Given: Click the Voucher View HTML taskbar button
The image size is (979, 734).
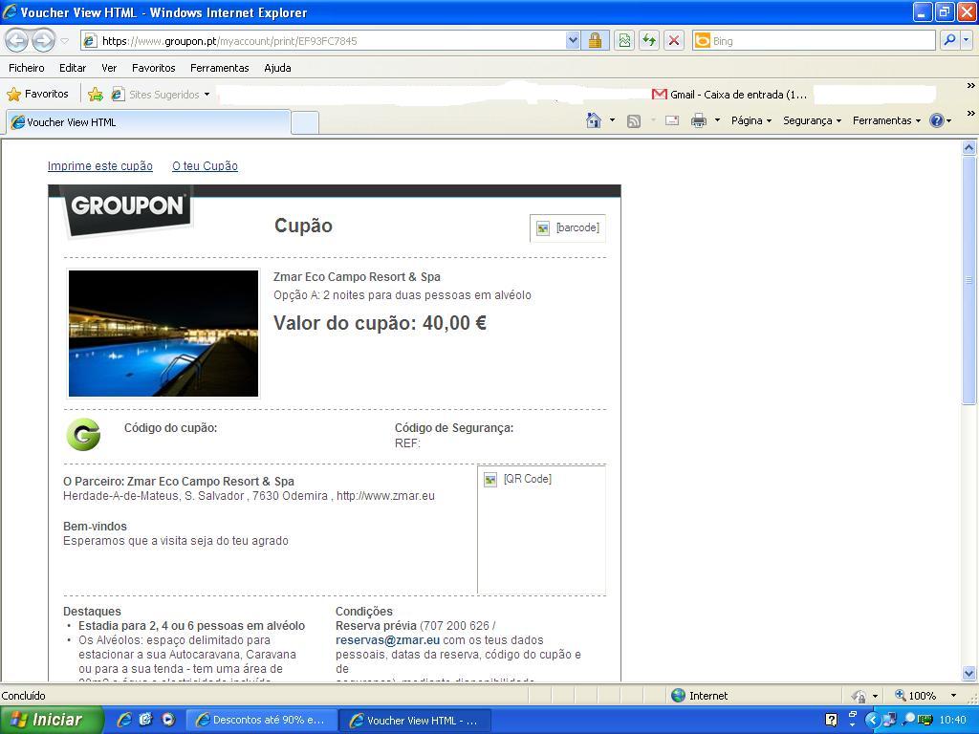Looking at the screenshot, I should point(415,721).
